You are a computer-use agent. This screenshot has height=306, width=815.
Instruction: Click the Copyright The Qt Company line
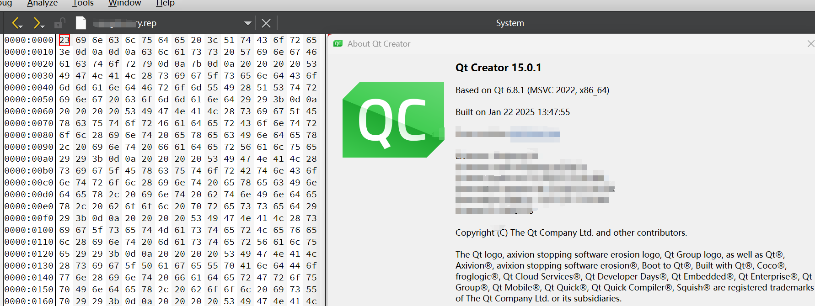coord(571,233)
